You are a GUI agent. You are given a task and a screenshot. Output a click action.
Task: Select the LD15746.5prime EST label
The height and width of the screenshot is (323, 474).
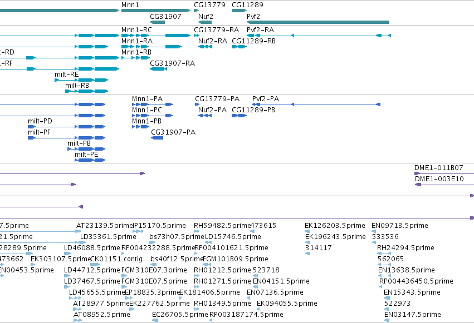(233, 237)
